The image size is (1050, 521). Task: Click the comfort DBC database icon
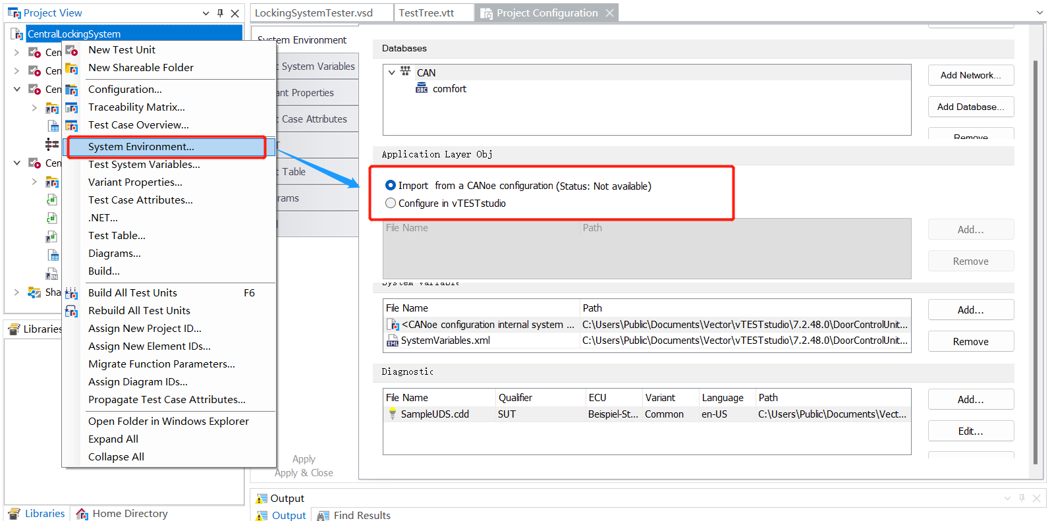pos(422,88)
